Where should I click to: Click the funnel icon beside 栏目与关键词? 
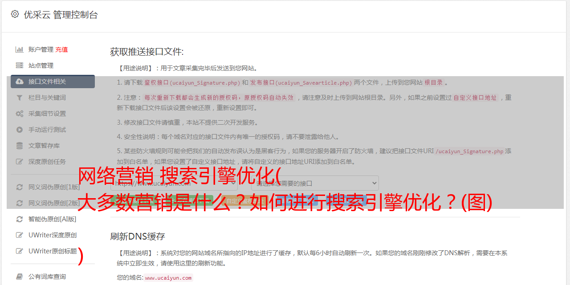point(20,98)
